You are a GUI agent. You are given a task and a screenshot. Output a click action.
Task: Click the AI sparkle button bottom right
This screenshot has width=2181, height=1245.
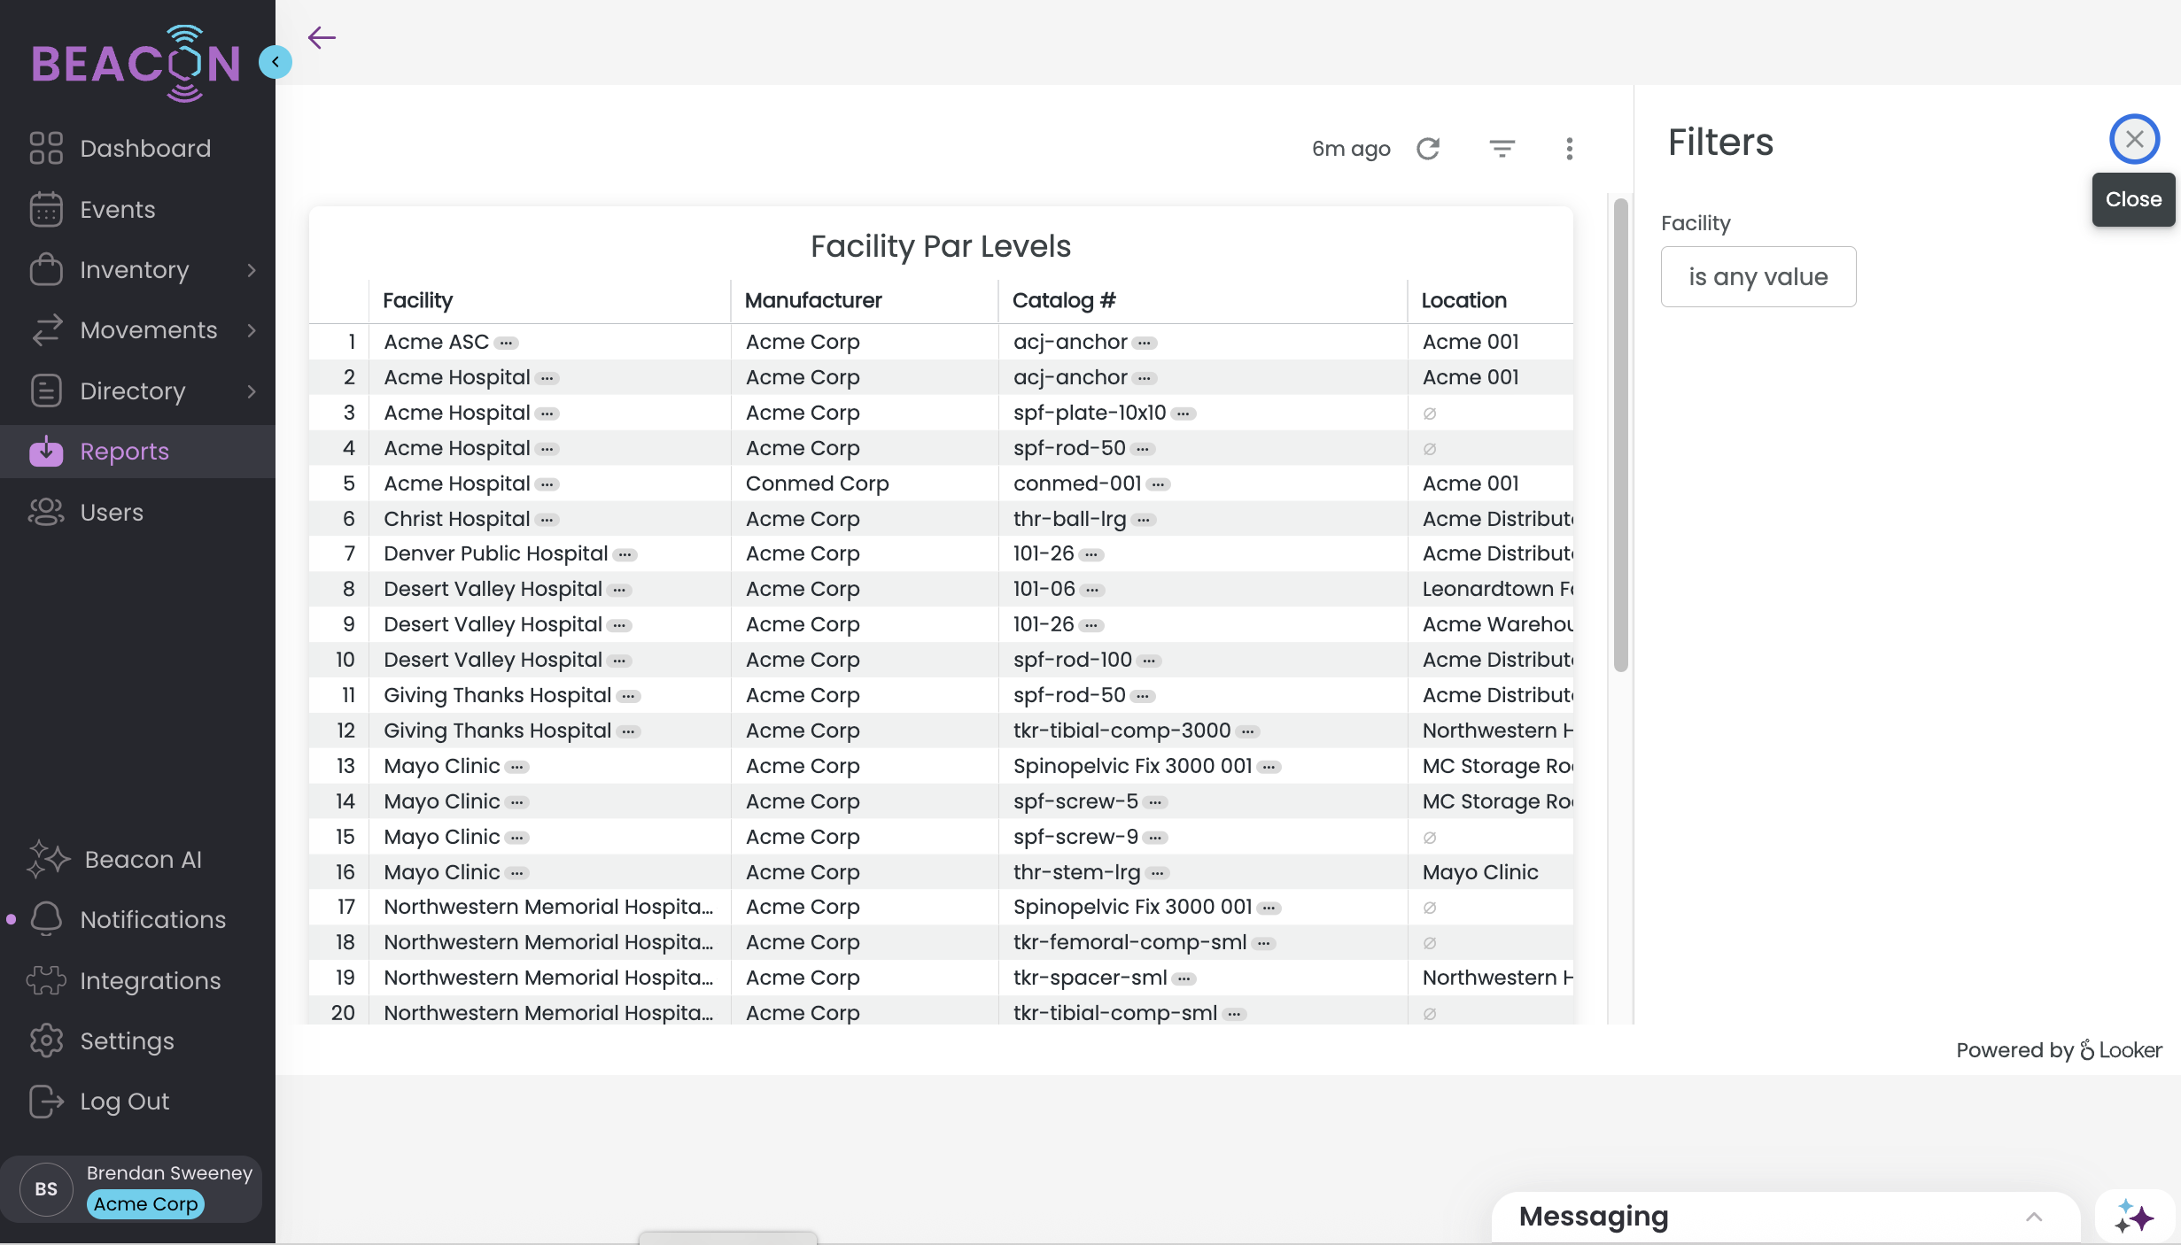point(2134,1217)
